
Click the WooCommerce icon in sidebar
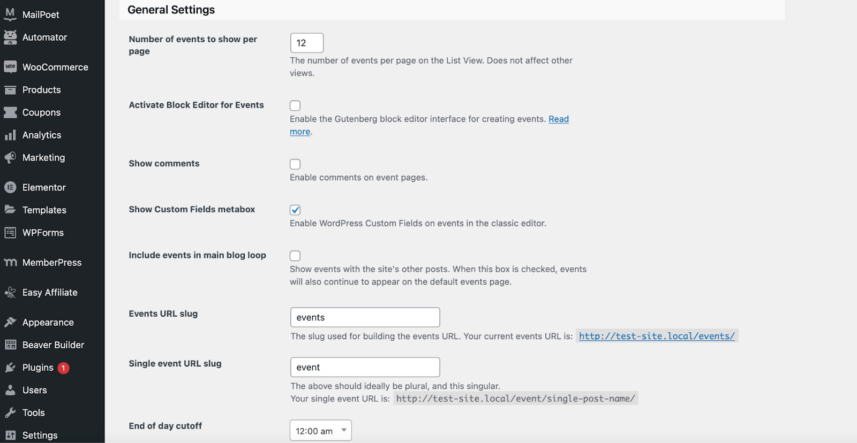coord(10,67)
